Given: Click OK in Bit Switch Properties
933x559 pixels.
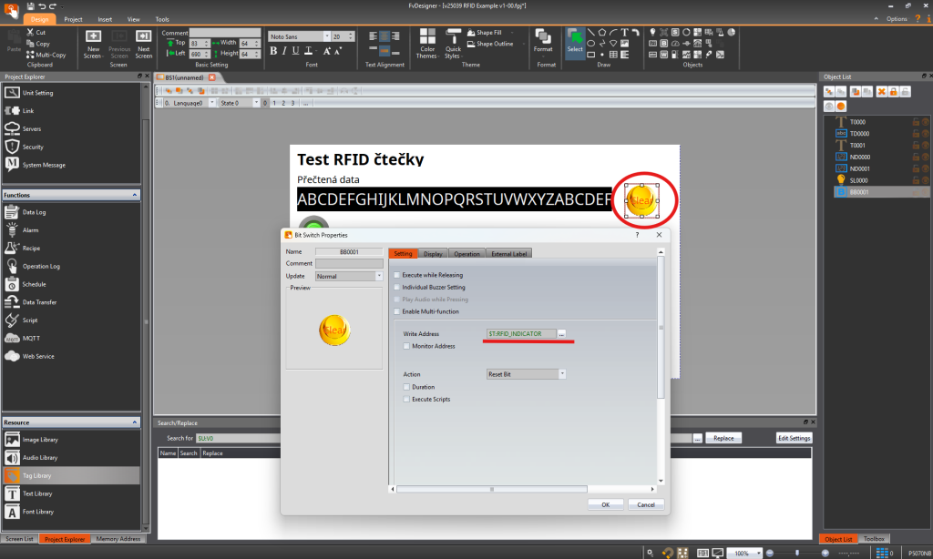Looking at the screenshot, I should pos(605,503).
